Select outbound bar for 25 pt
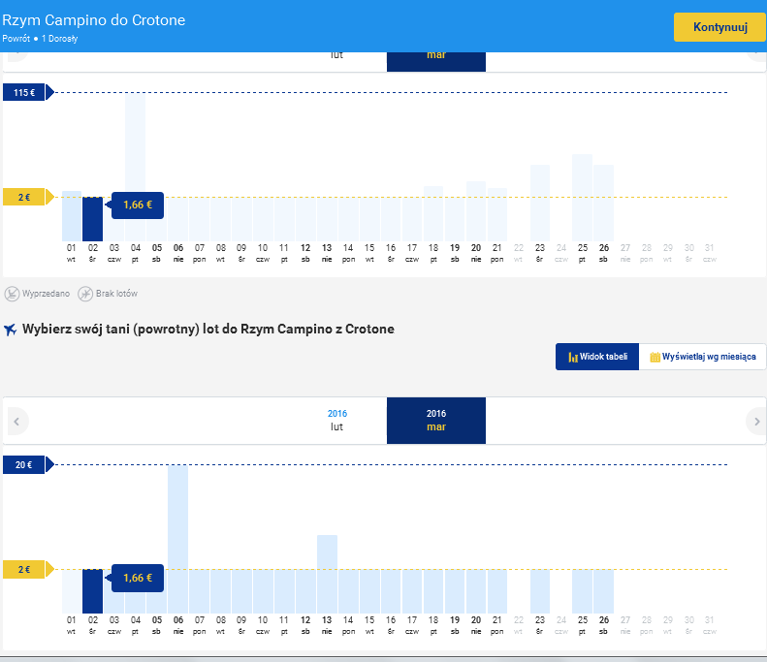 pos(583,198)
